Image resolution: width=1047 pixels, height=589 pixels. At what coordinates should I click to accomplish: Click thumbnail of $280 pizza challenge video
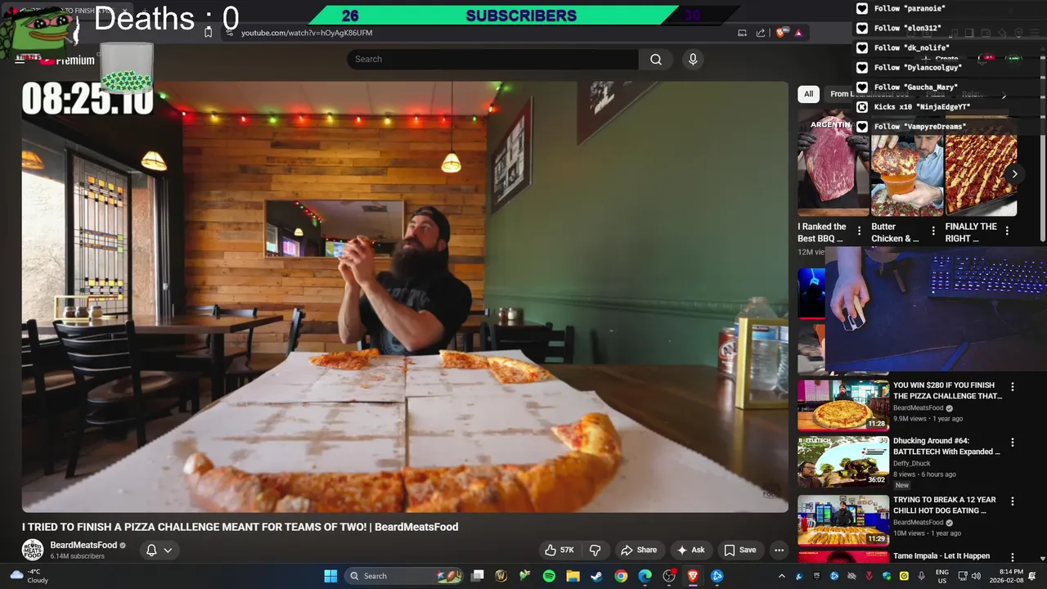pyautogui.click(x=843, y=405)
